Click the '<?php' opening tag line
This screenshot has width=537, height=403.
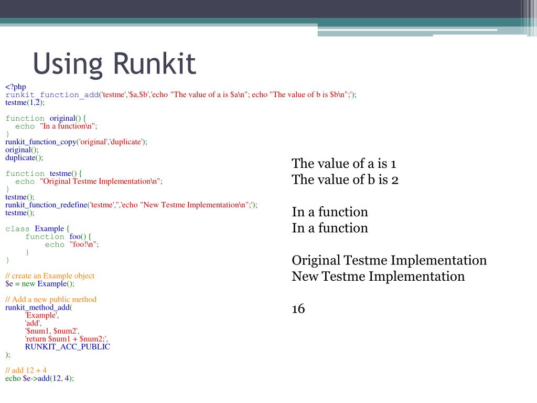(x=16, y=87)
